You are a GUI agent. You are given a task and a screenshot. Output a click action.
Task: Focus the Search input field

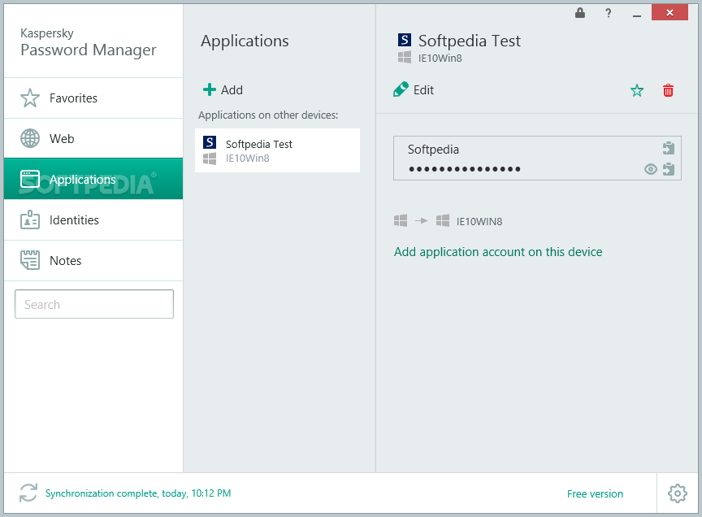94,304
